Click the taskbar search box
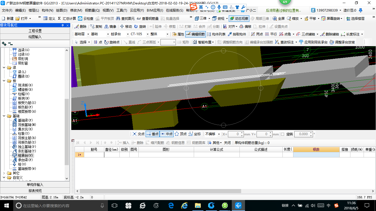This screenshot has height=211, width=376. tap(60, 206)
